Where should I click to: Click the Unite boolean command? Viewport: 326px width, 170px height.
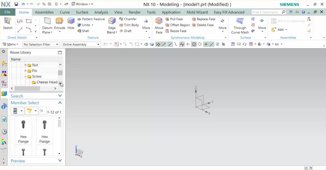coord(84,25)
